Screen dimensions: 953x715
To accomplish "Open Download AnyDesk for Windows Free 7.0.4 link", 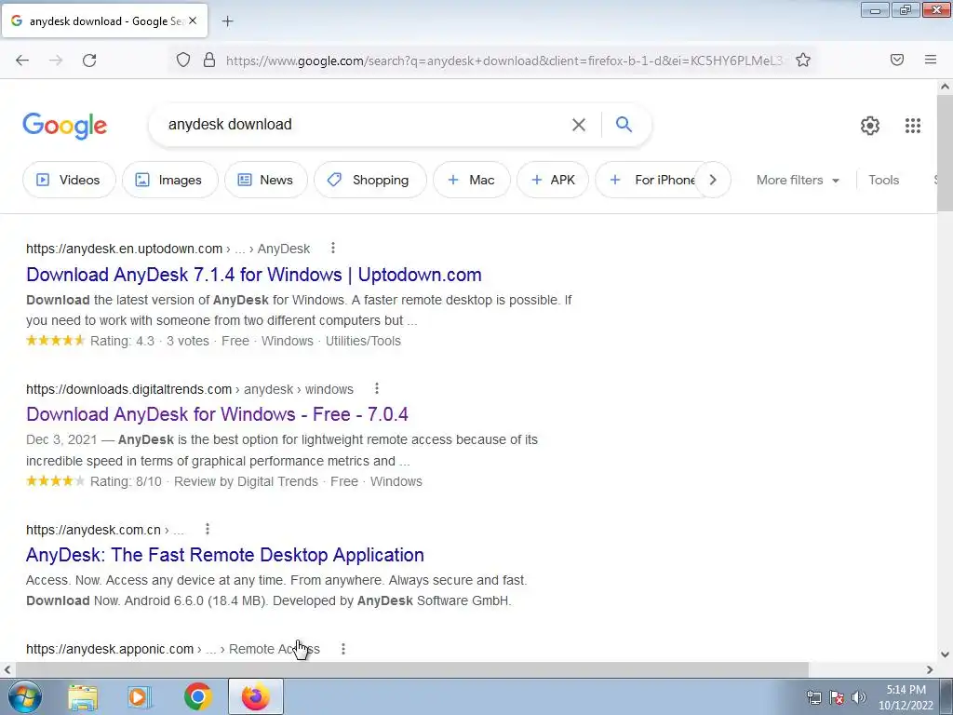I will click(217, 414).
